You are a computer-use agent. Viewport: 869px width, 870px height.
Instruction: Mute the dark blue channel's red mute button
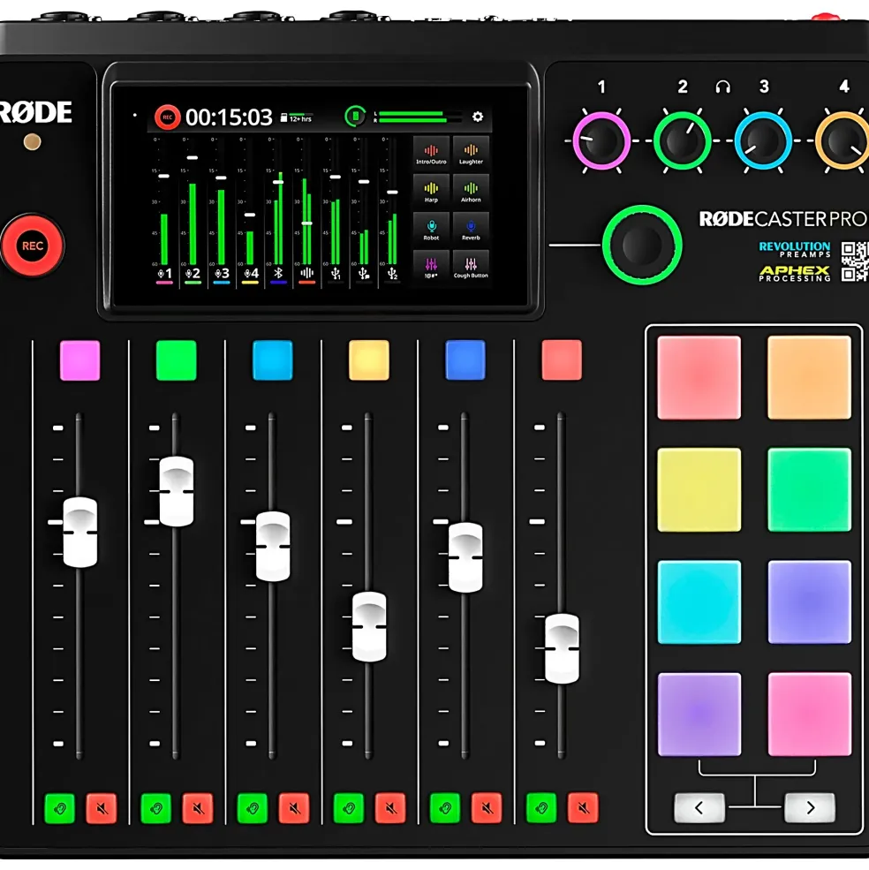tap(487, 808)
